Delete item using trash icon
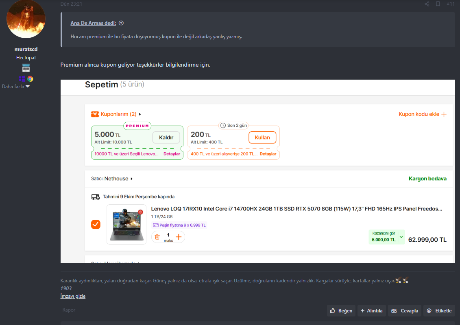The height and width of the screenshot is (325, 460). (157, 237)
